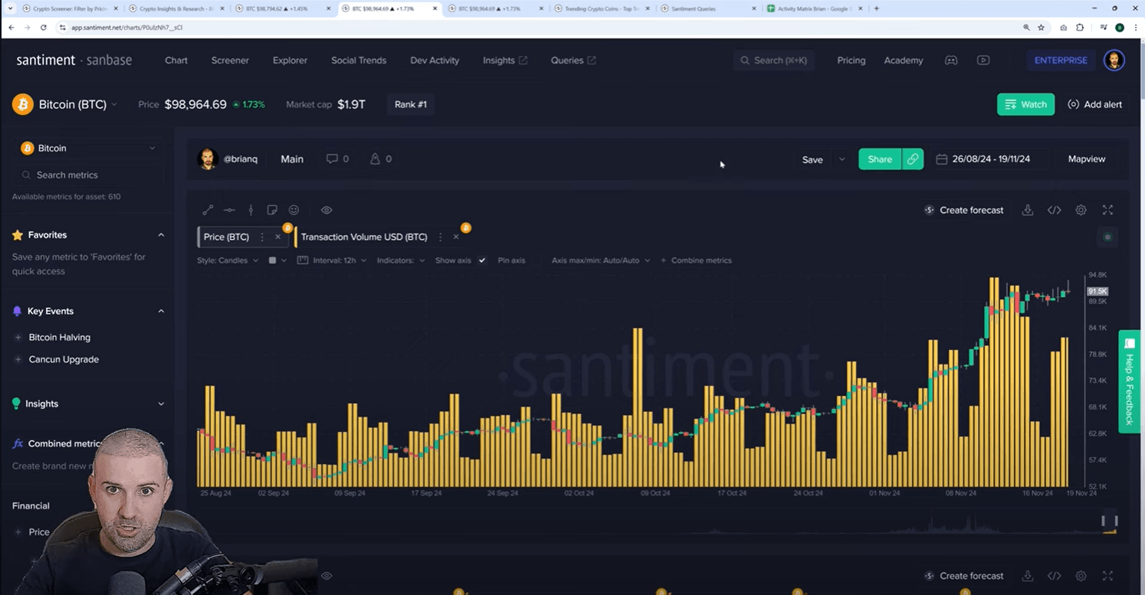
Task: Download the top chart with the download icon
Action: 1028,210
